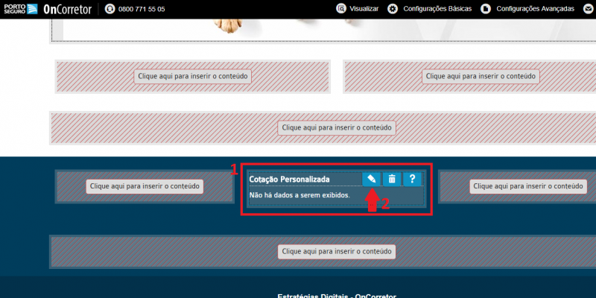Insert content in bottom full-width blue placeholder
Screen dimensions: 596x298
click(337, 252)
